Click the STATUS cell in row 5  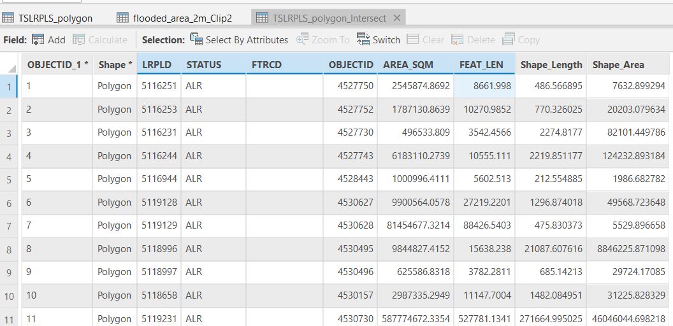[213, 179]
